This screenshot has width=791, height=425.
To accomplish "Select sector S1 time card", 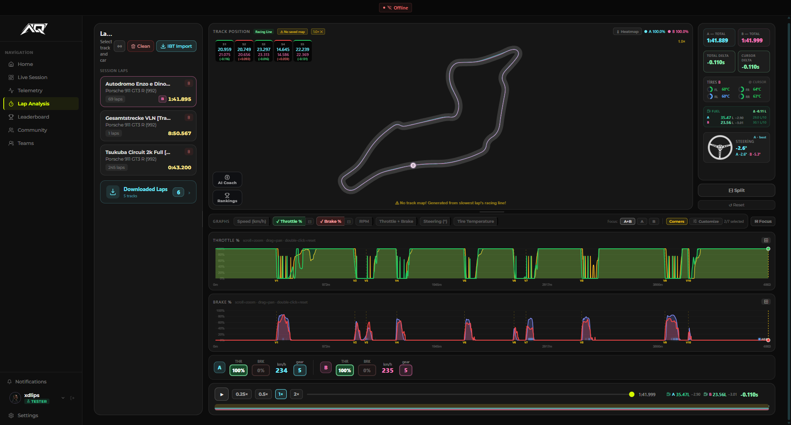I will tap(225, 51).
